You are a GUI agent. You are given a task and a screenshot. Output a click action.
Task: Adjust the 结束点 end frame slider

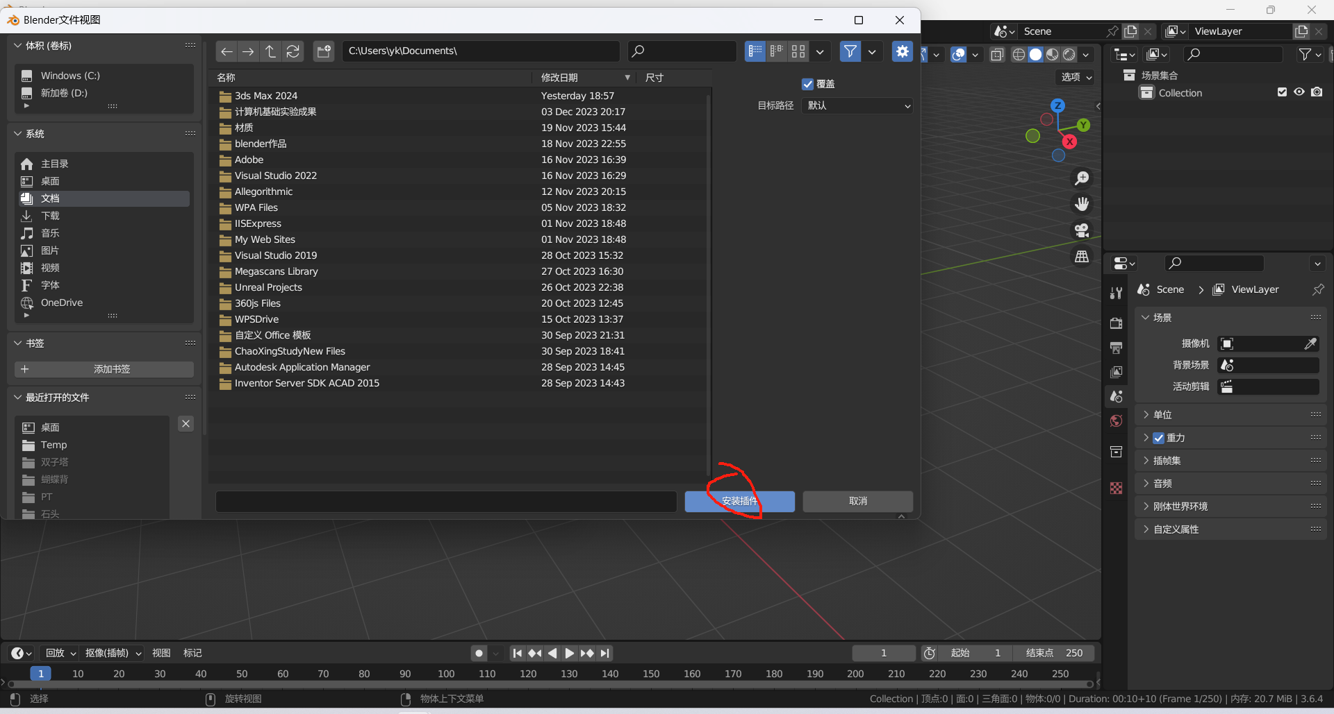point(1053,653)
